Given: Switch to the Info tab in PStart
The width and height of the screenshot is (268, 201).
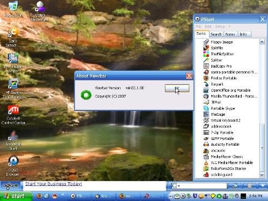Looking at the screenshot, I should 243,34.
